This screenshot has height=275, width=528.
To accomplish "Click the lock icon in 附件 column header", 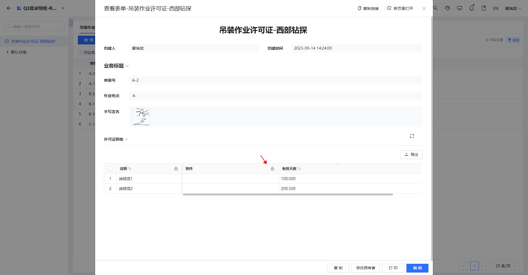I will (x=273, y=169).
